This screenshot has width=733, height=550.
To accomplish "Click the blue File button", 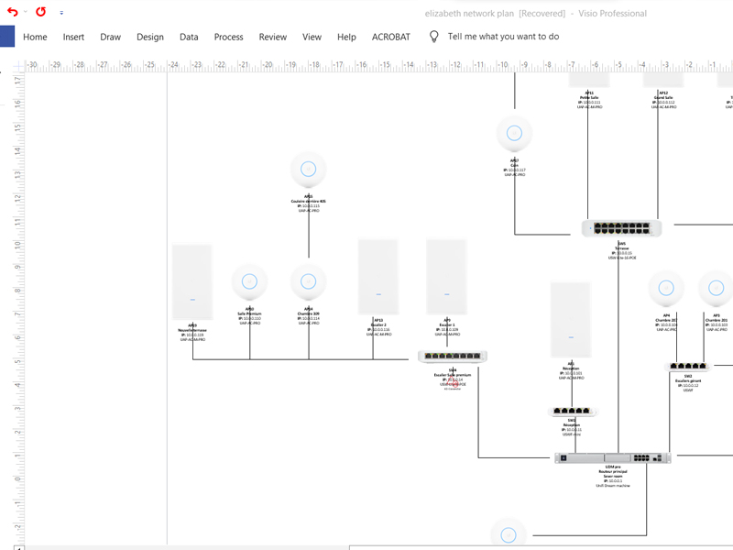I will [7, 37].
